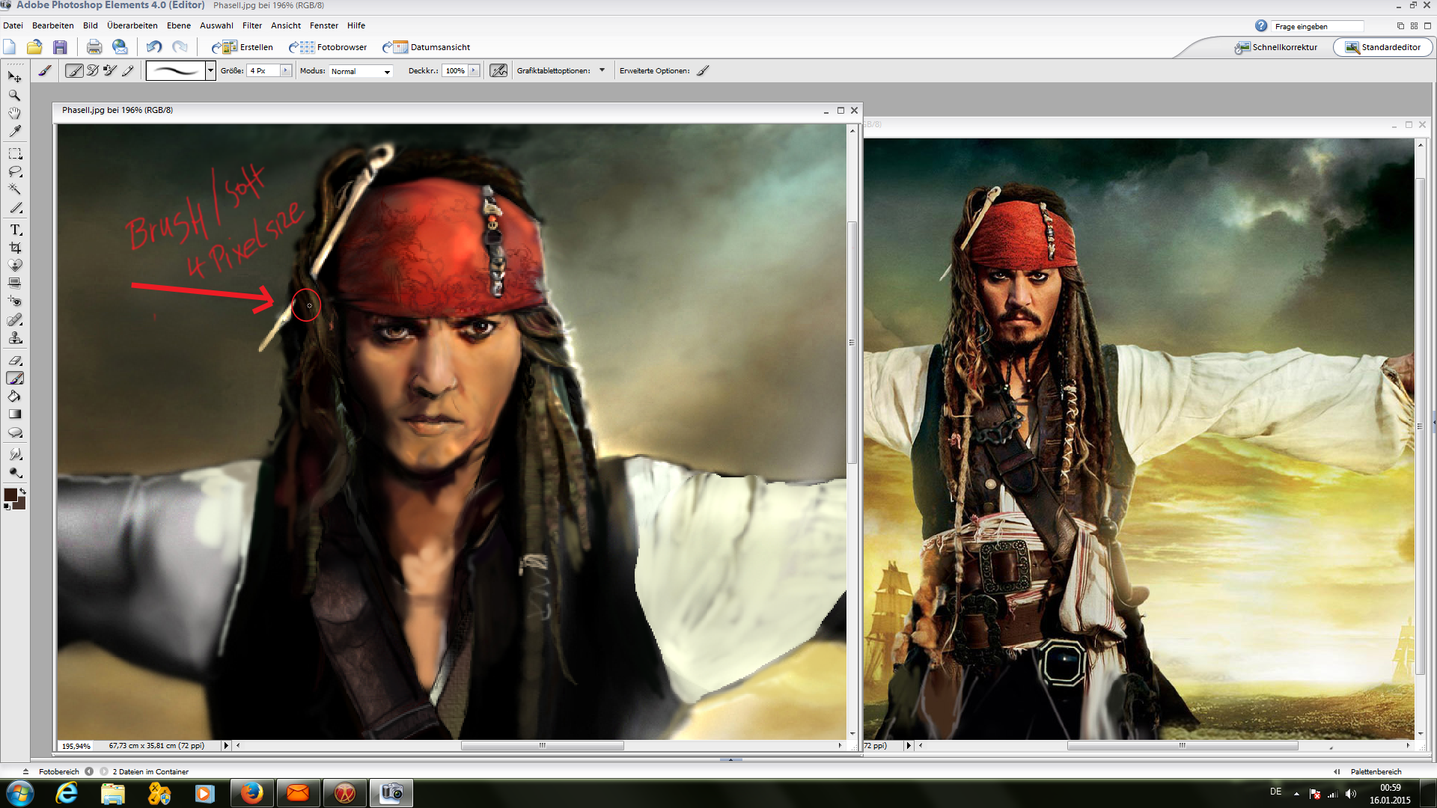Click the Frage eingeben search field
The height and width of the screenshot is (808, 1437).
1317,26
